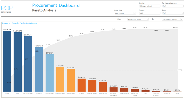Click the $15,440 value label

point(156,90)
